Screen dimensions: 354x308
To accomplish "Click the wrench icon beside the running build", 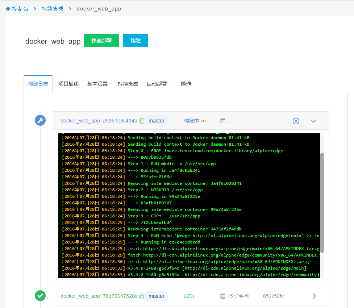I will coord(40,120).
